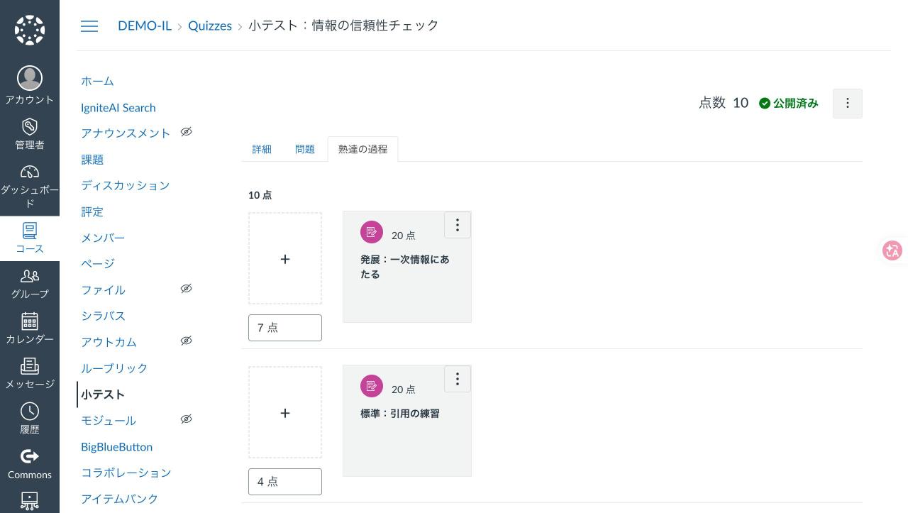Toggle hidden eye icon beside アウトカム

pos(186,341)
